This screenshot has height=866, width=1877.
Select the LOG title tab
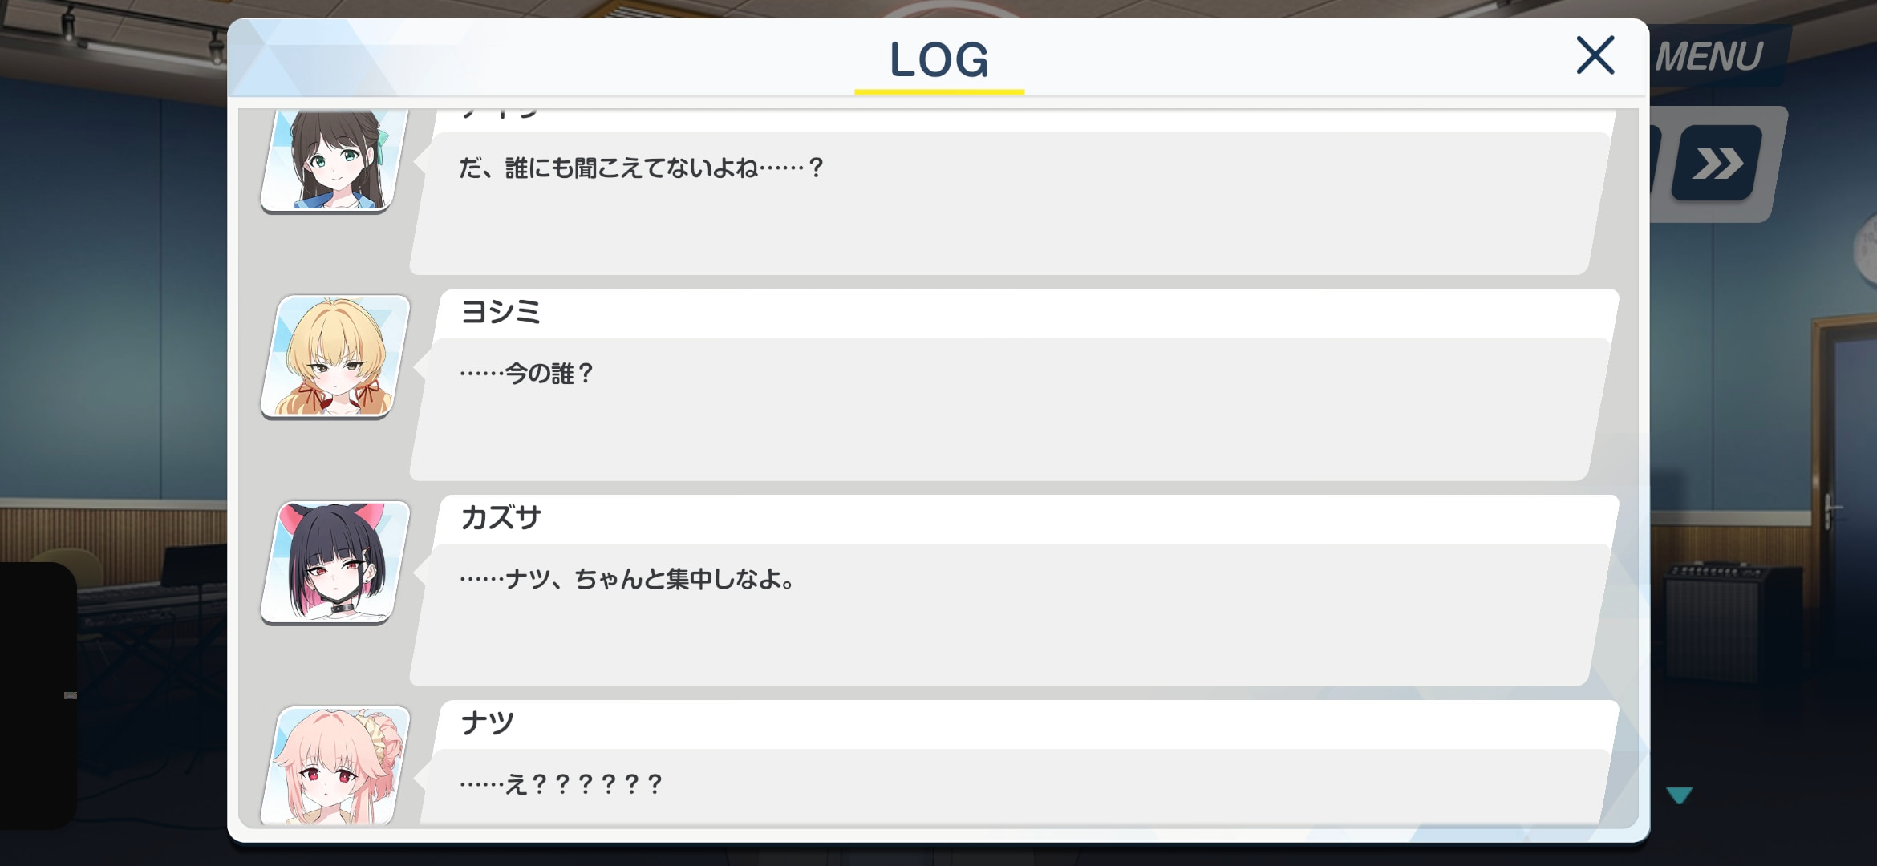[939, 60]
